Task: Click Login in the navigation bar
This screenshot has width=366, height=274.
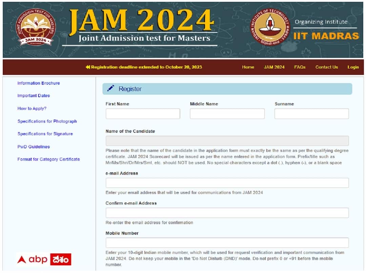Action: (353, 67)
